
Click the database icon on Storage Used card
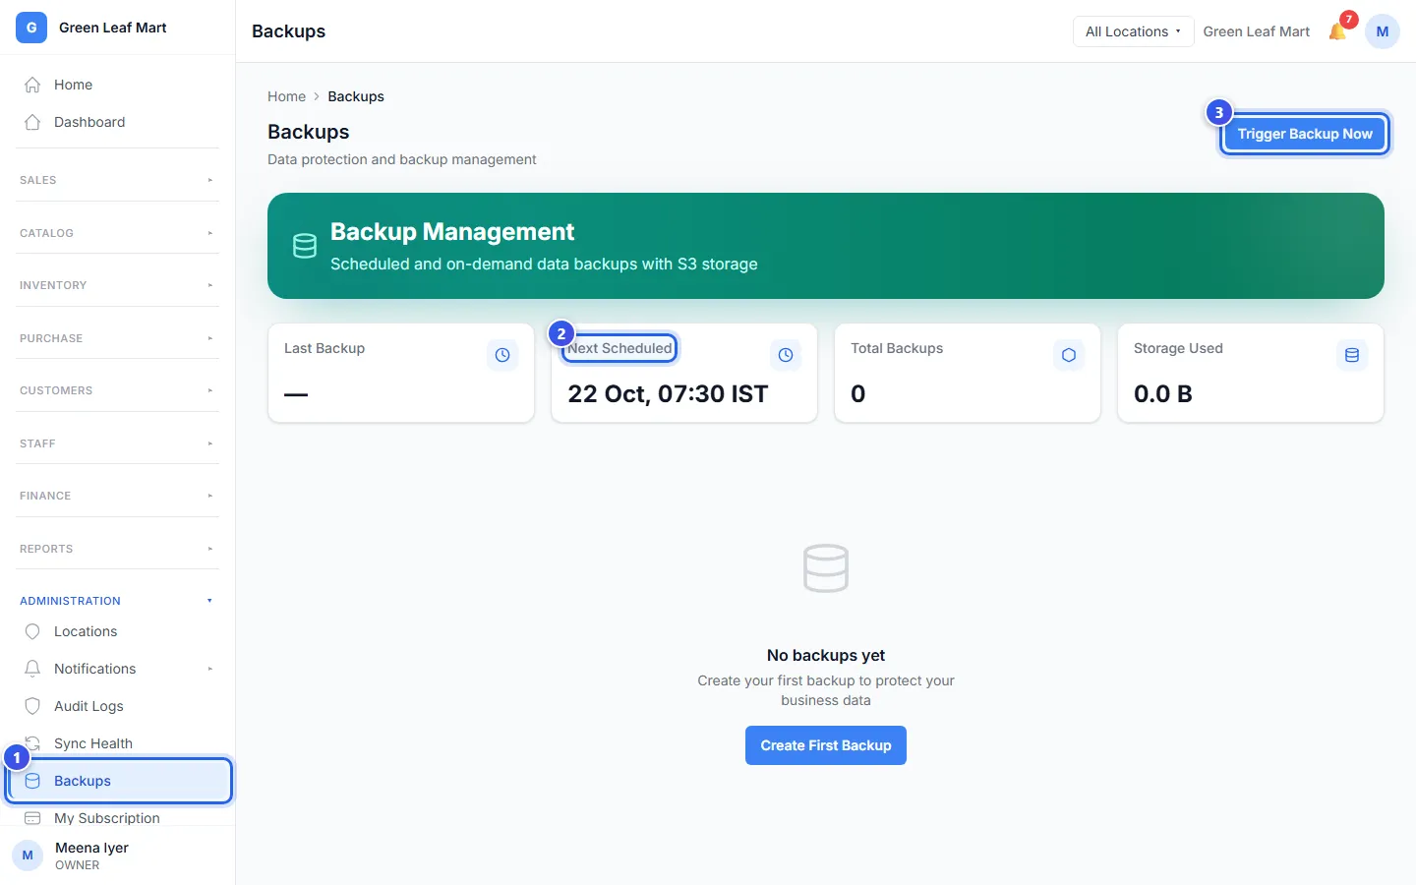1352,355
